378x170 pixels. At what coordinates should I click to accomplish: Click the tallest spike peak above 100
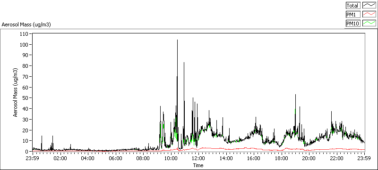(x=178, y=40)
